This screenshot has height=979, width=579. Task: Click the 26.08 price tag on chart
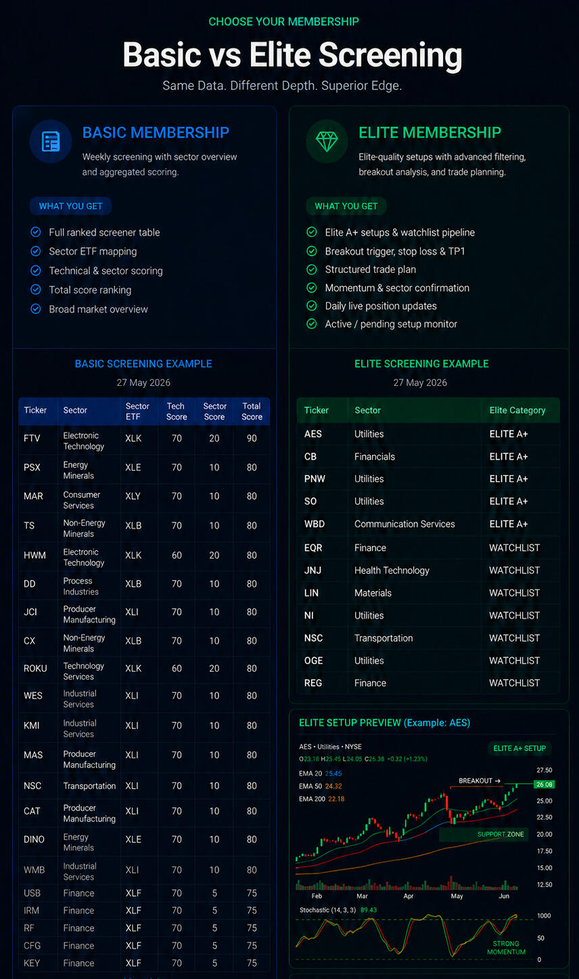click(544, 784)
